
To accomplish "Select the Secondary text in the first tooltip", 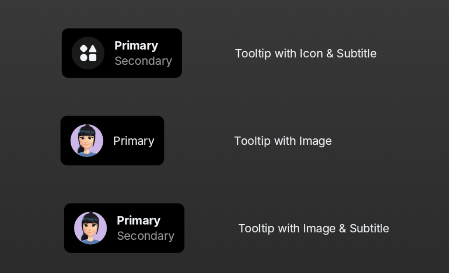I will (x=143, y=61).
